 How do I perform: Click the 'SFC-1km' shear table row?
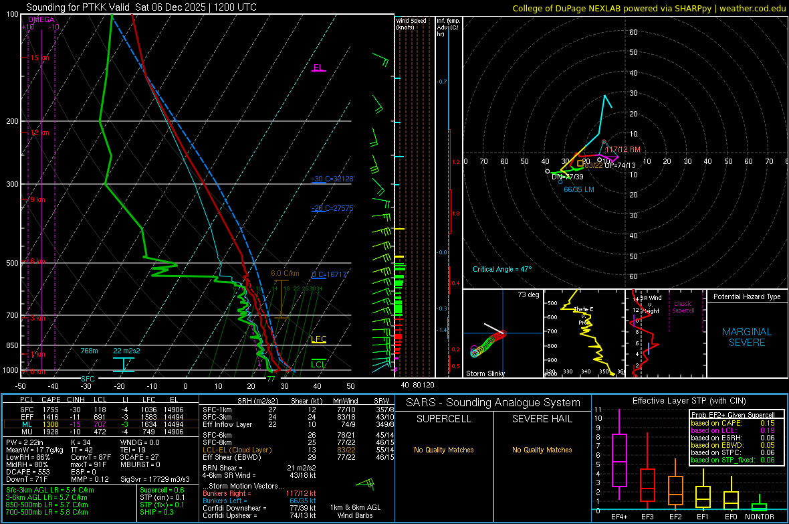[x=298, y=410]
